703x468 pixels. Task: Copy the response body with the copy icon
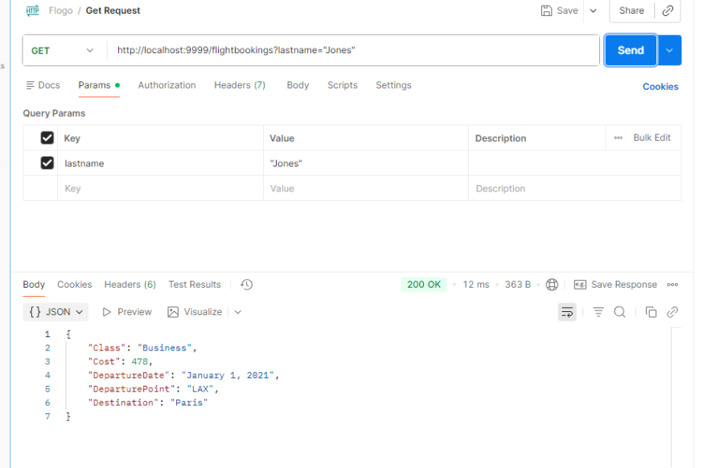tap(652, 312)
